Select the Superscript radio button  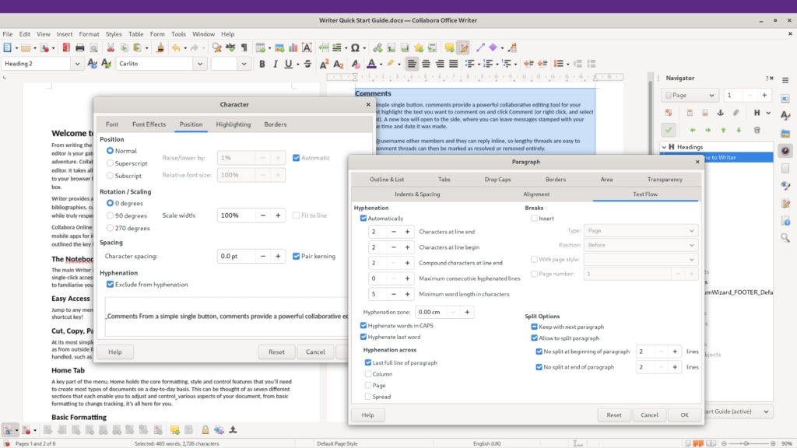[111, 163]
